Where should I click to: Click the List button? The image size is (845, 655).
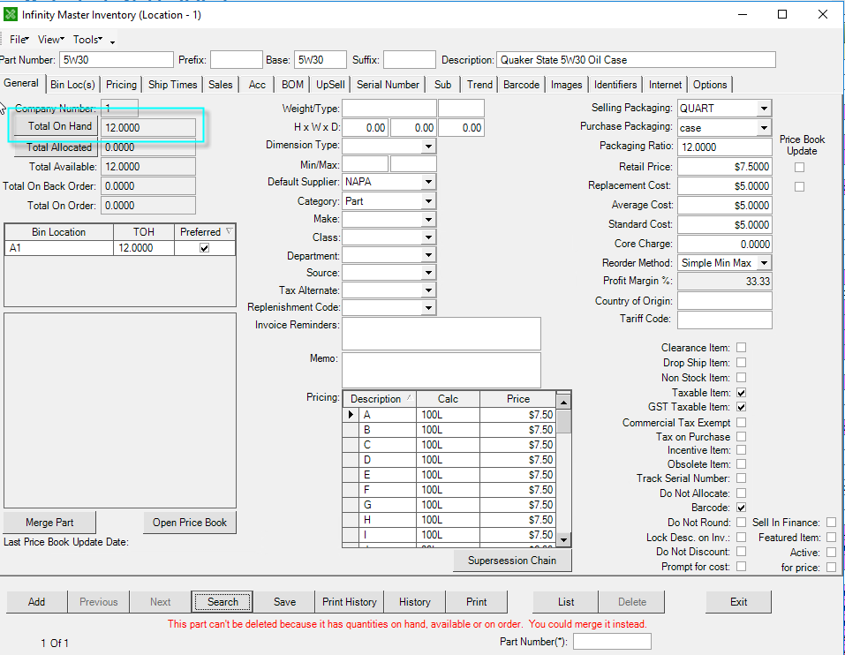click(x=566, y=602)
